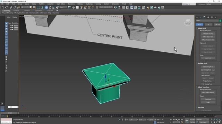
Task: Enable the Pin Working Pivot checkbox
Action: click(x=202, y=84)
